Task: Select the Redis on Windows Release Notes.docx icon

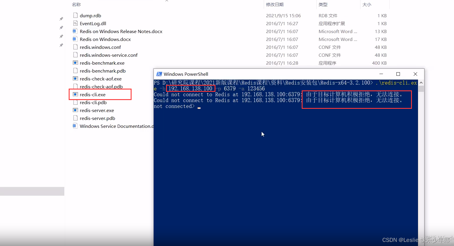Action: [x=75, y=31]
